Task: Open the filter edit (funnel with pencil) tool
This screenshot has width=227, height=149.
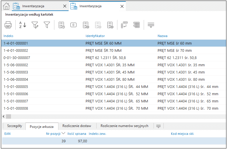Action: (35, 25)
